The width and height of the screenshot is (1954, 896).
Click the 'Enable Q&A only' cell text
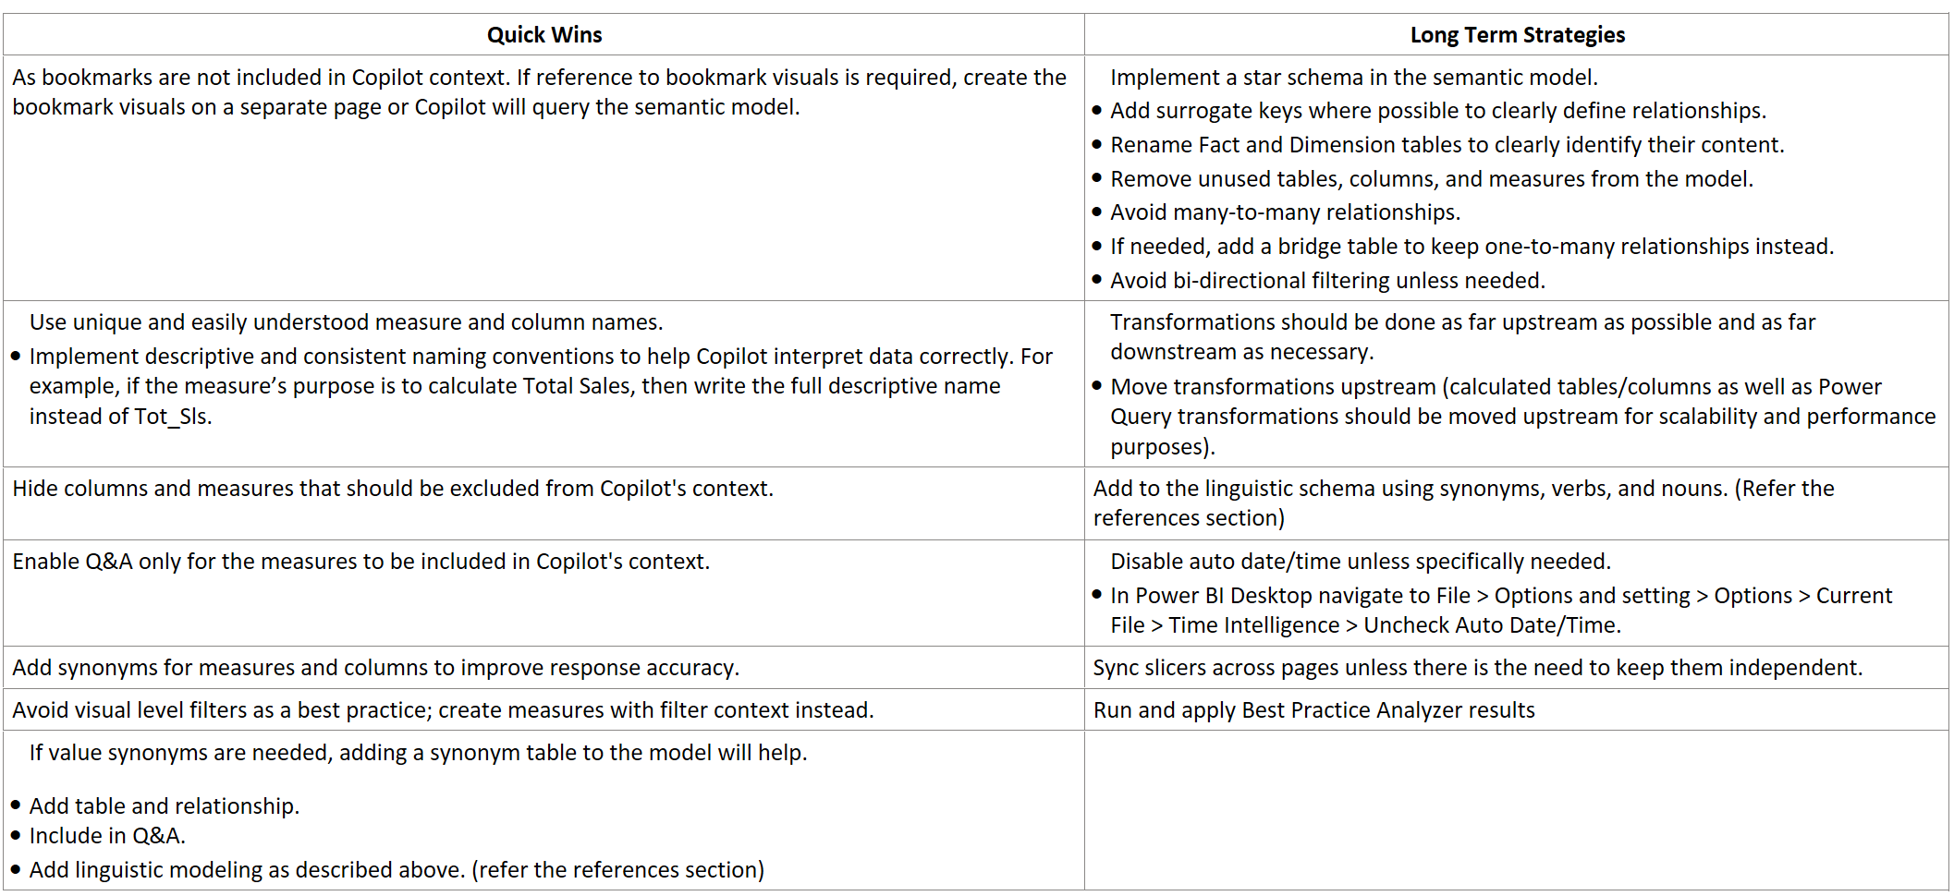coord(360,562)
